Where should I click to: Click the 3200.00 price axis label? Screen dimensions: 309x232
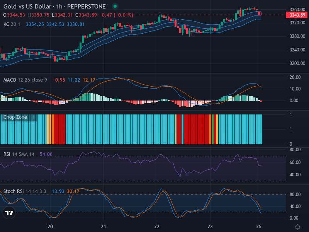(x=297, y=63)
